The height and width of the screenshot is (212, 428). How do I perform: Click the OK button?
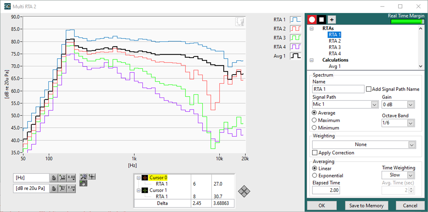tap(322, 206)
